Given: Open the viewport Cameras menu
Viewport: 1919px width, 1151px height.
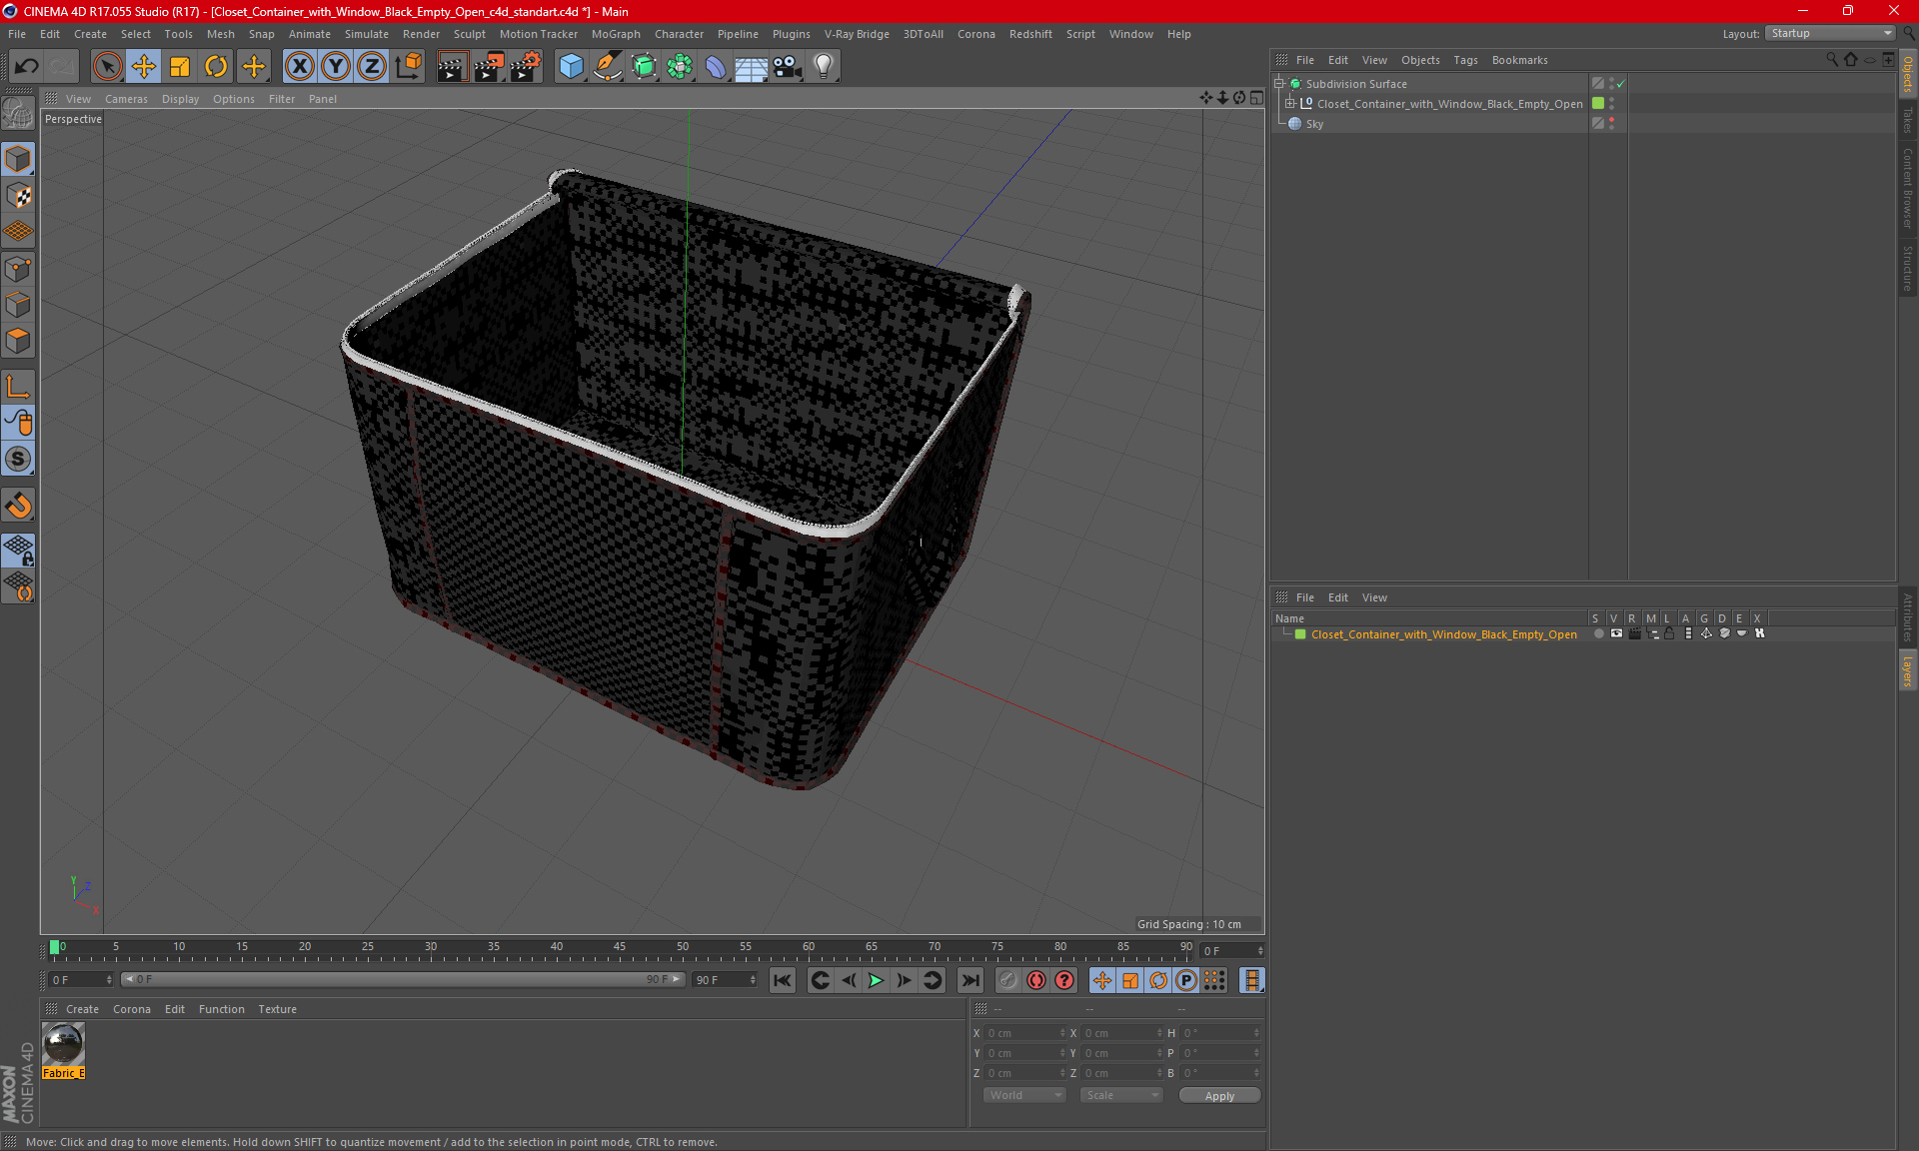Looking at the screenshot, I should point(126,99).
